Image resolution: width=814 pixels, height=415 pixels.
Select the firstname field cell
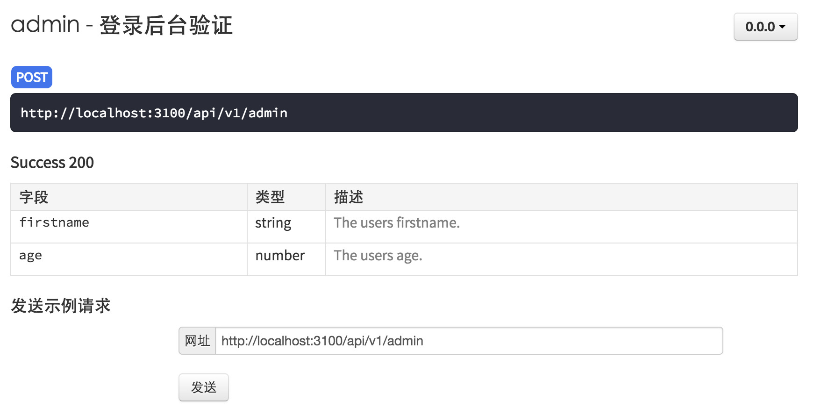[54, 222]
